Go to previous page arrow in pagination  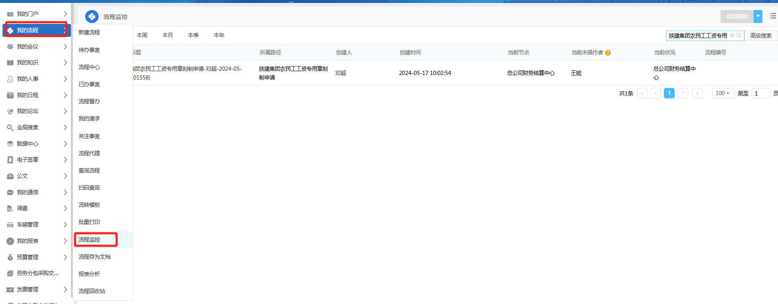pos(655,93)
